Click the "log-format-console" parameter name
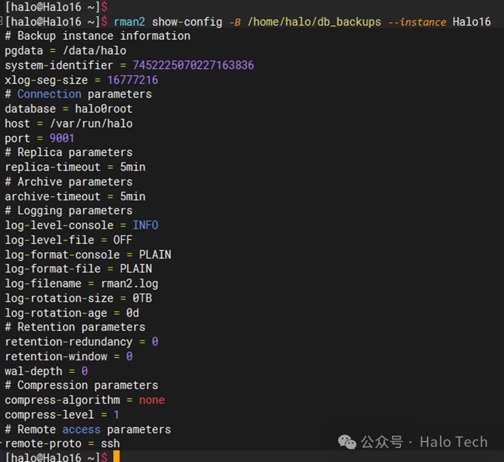The height and width of the screenshot is (462, 504). coord(62,255)
